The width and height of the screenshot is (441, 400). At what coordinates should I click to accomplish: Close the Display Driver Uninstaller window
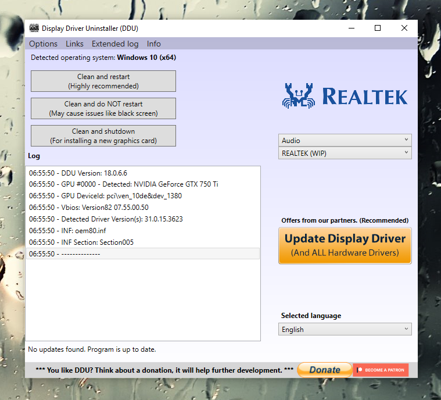point(404,28)
